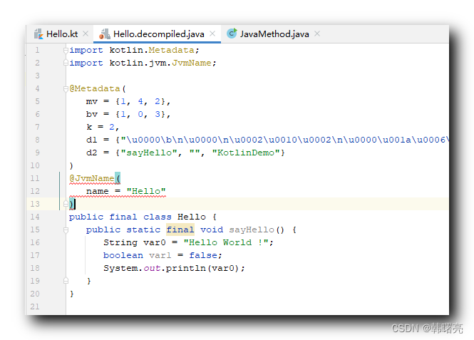The height and width of the screenshot is (340, 474).
Task: Collapse the import fold marker on line 1
Action: pyautogui.click(x=66, y=50)
